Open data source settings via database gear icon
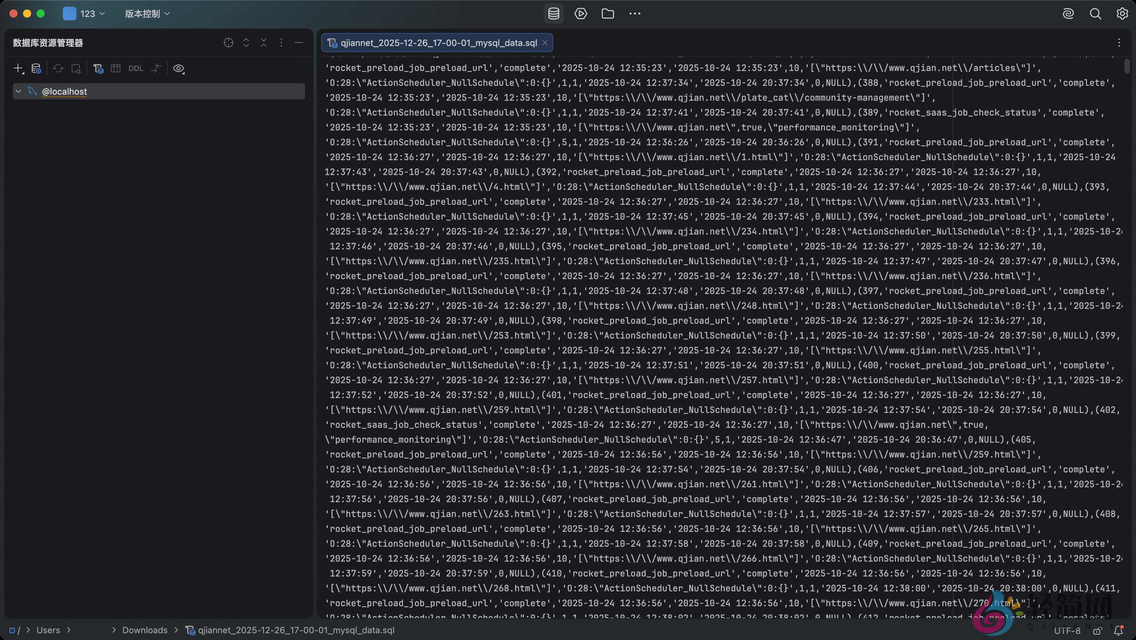Viewport: 1136px width, 640px height. coord(36,68)
